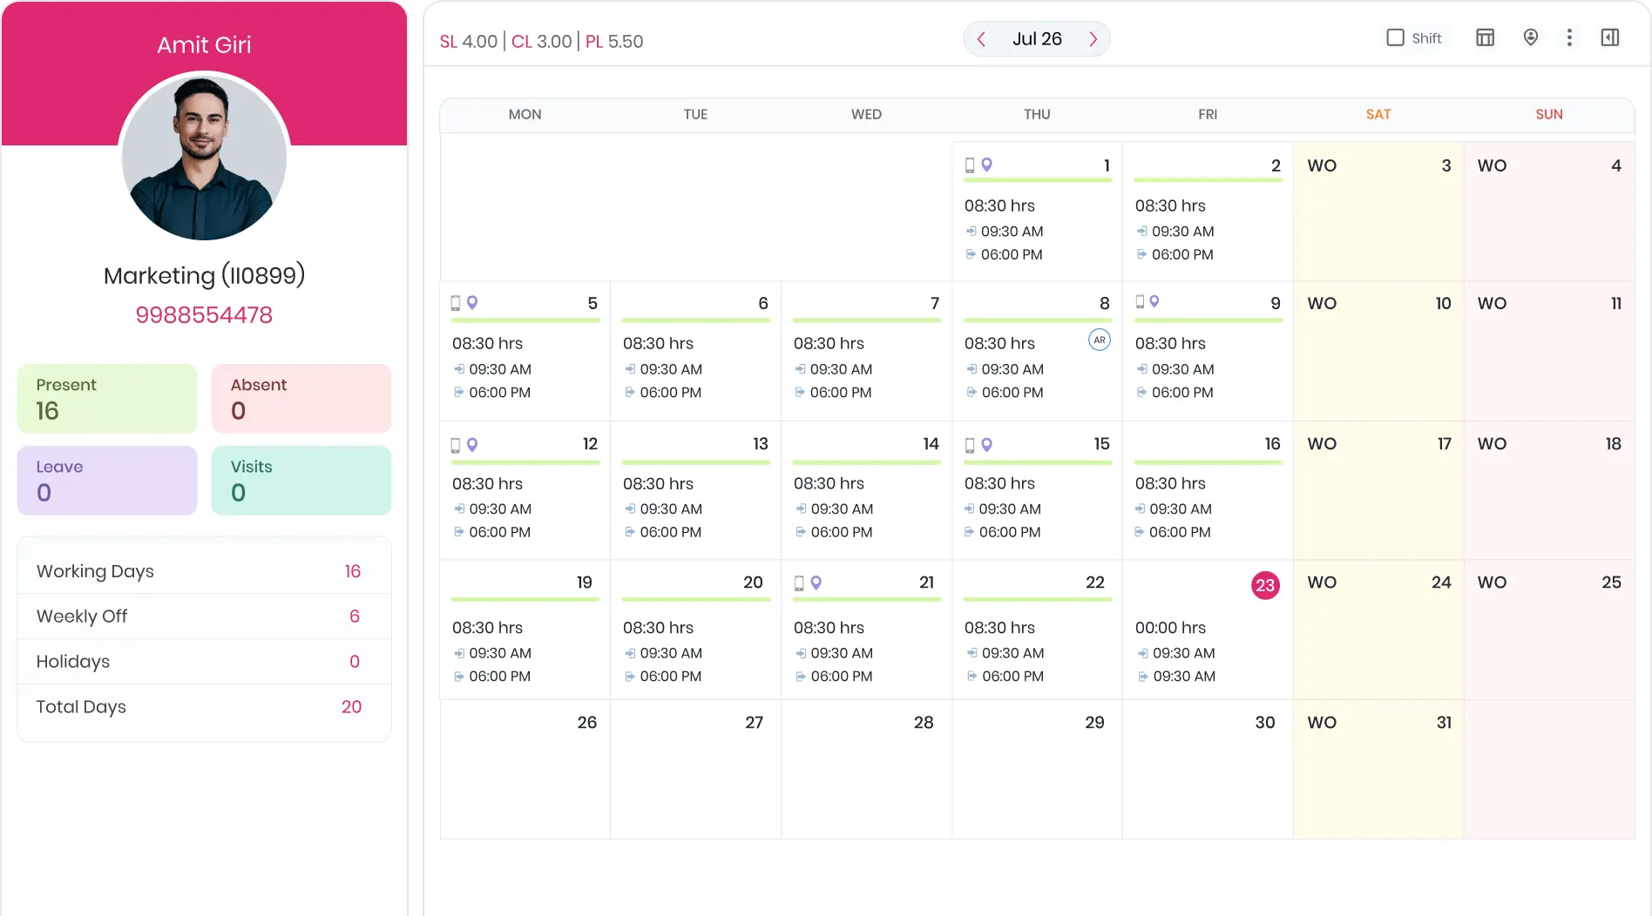Open the three-dot more options menu
Viewport: 1652px width, 916px height.
(1569, 37)
